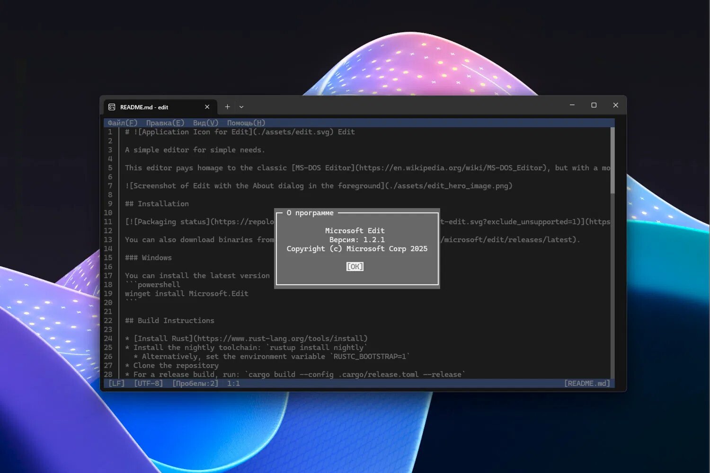Click the editor's vertical scrollbar thumb
The image size is (710, 473).
pyautogui.click(x=612, y=161)
